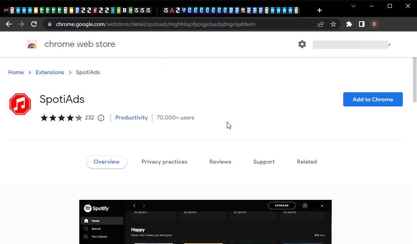Click the SpotiAds title heading
The width and height of the screenshot is (417, 244).
pos(62,99)
